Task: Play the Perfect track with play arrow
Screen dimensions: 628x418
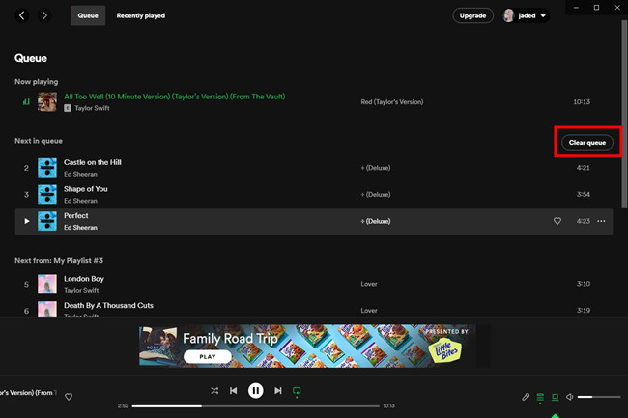Action: 26,221
